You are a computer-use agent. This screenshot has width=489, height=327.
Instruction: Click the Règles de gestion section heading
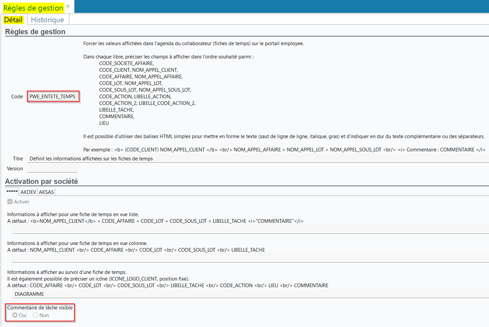pos(35,32)
